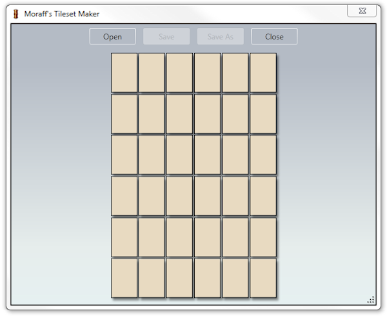This screenshot has width=387, height=316.
Task: Select the first tile in the bottom row
Action: pos(124,278)
